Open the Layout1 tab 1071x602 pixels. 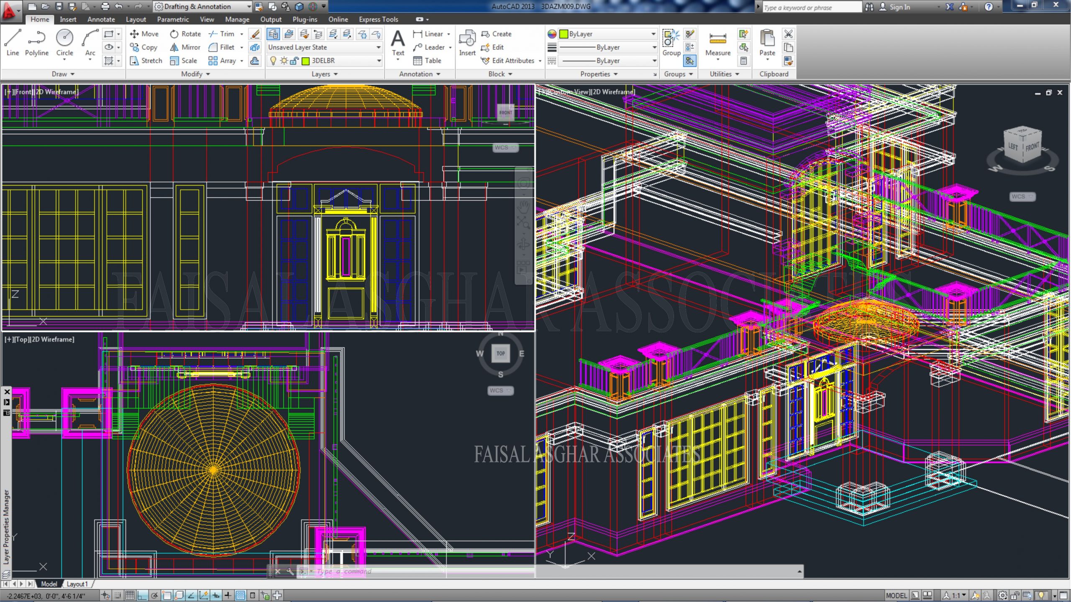77,584
